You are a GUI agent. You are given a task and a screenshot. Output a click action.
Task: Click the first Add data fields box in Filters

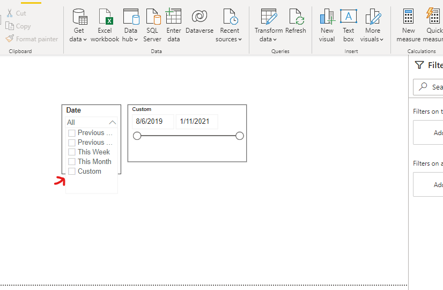point(428,132)
